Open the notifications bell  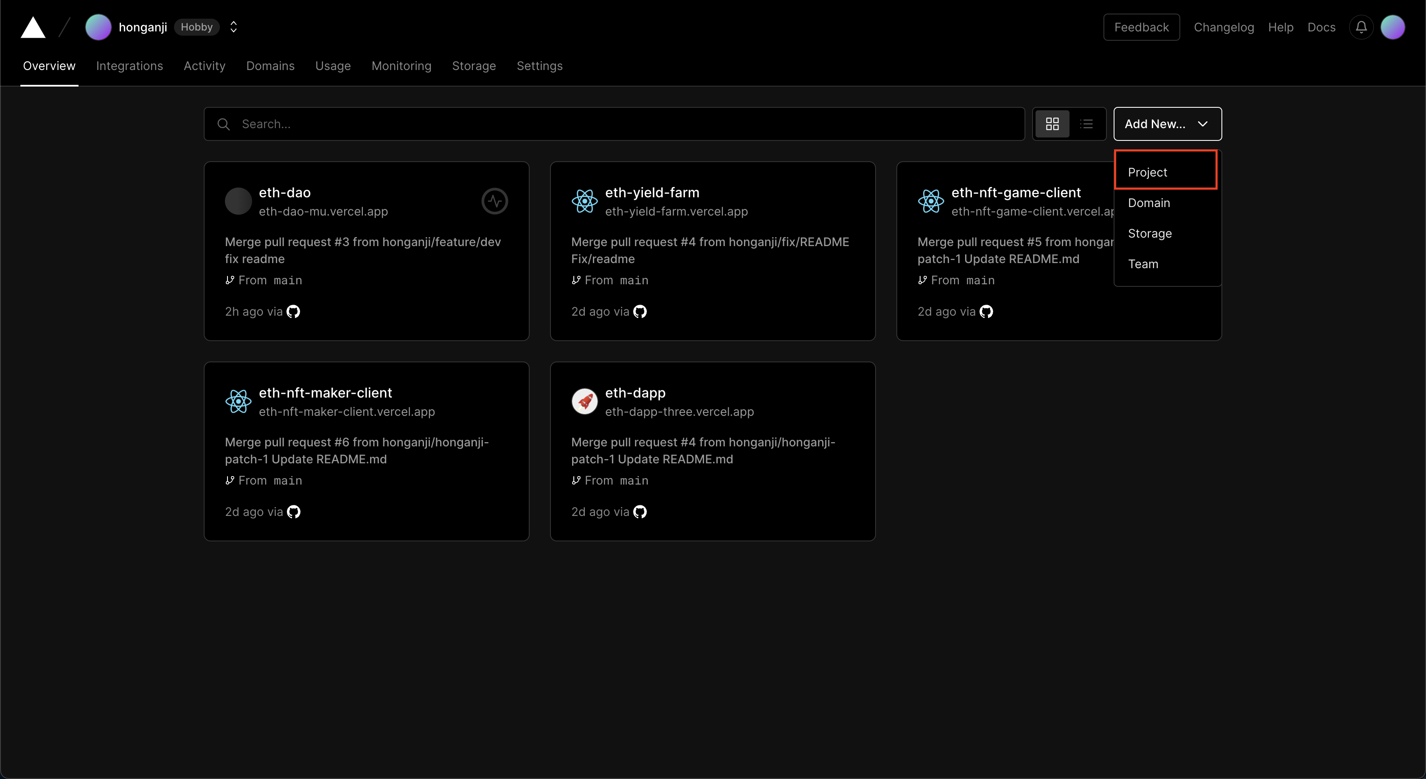pyautogui.click(x=1361, y=27)
